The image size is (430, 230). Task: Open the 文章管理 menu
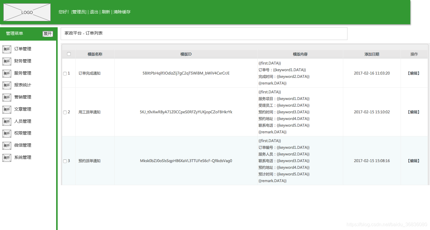(23, 109)
